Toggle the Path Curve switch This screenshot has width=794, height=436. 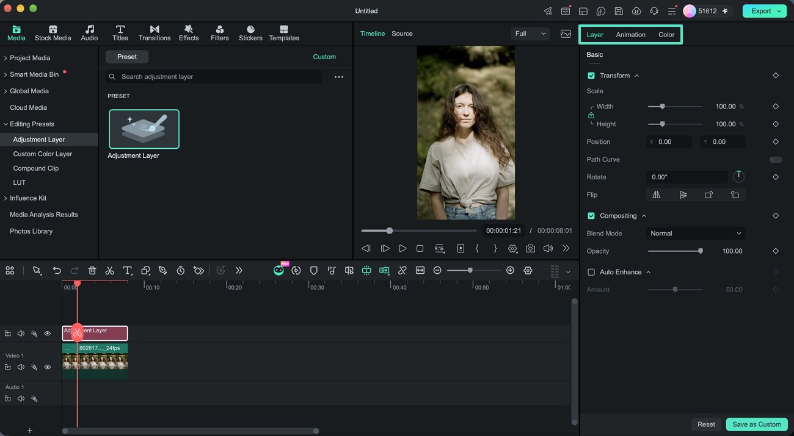(x=776, y=160)
